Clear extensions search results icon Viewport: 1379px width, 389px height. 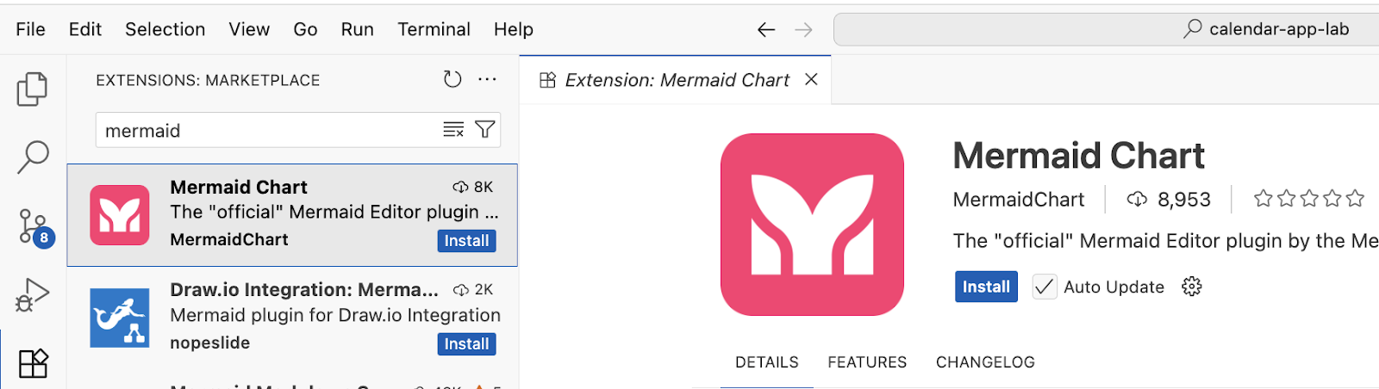tap(453, 130)
